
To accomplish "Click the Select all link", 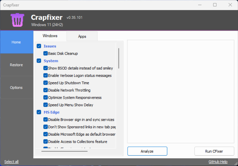I will (11, 162).
